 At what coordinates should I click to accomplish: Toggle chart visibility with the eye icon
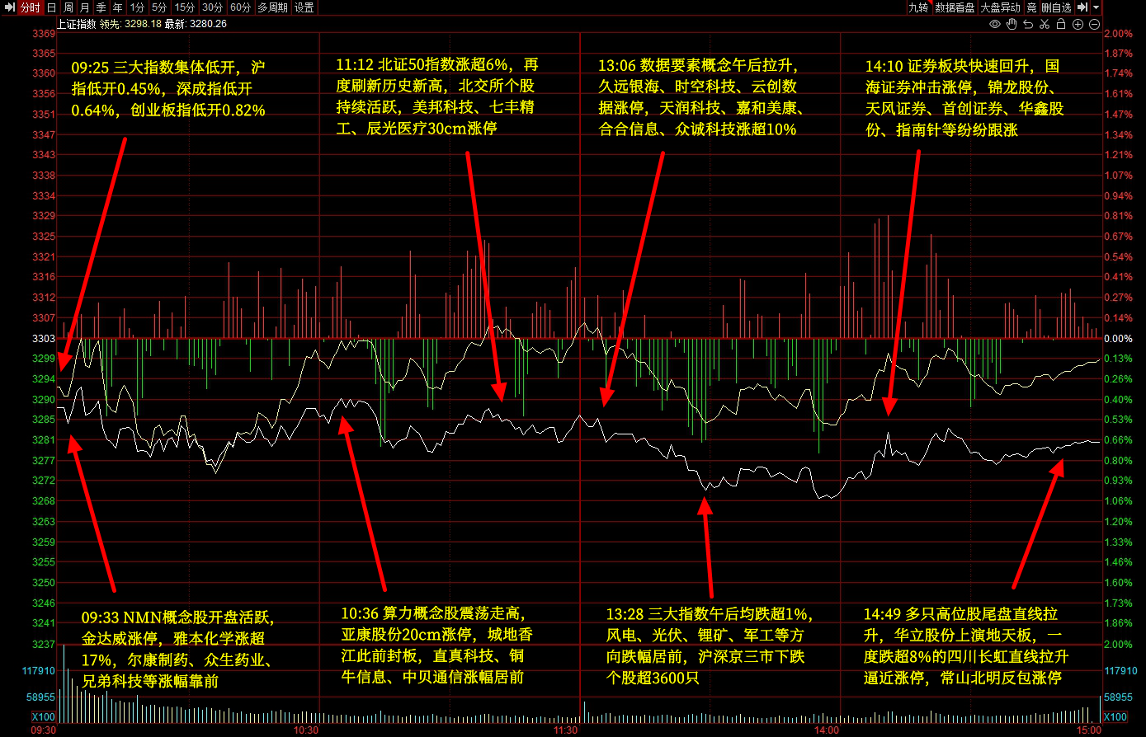tap(994, 24)
